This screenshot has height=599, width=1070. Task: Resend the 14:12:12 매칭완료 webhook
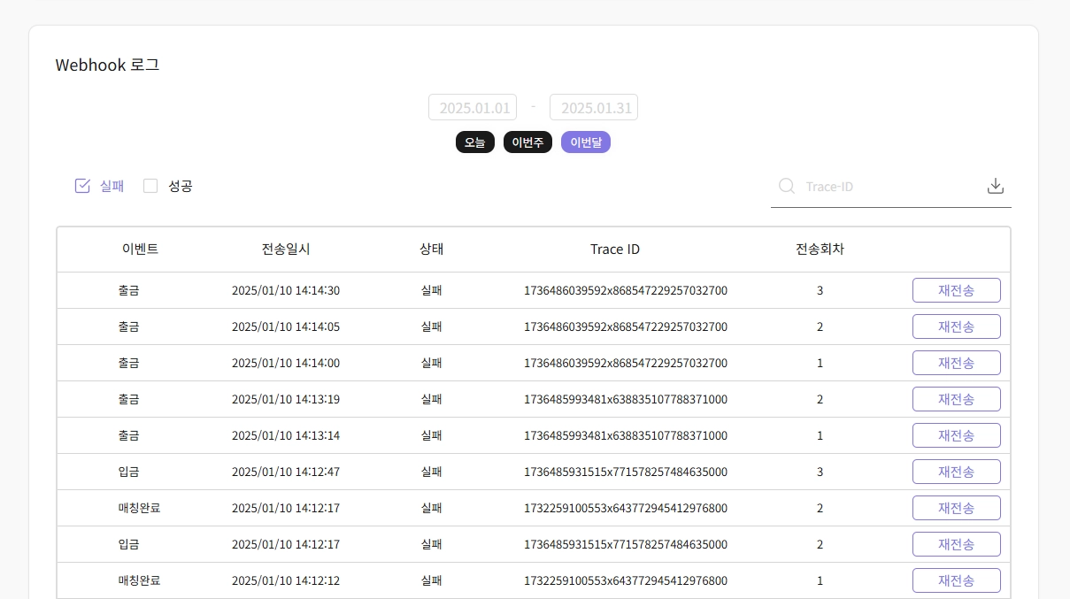click(x=957, y=580)
